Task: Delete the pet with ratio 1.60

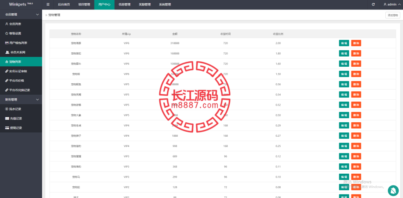Action: coord(356,64)
